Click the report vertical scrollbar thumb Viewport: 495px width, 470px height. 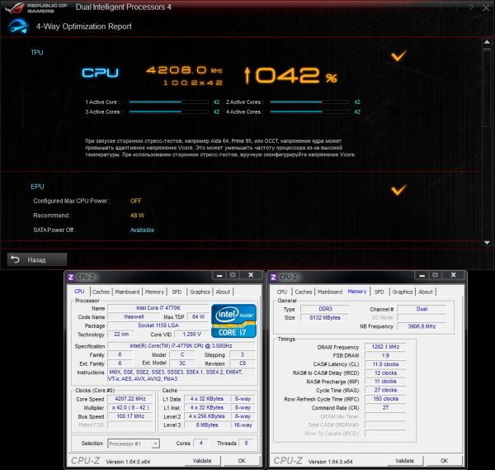(x=487, y=88)
